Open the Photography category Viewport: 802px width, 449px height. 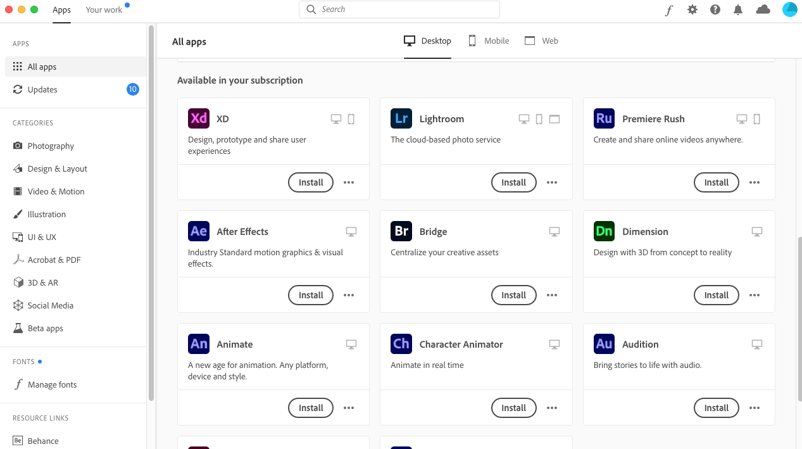(x=50, y=146)
